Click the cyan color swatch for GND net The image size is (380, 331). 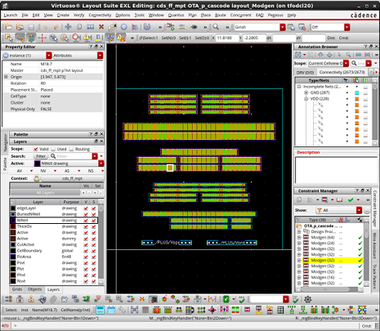pos(356,92)
